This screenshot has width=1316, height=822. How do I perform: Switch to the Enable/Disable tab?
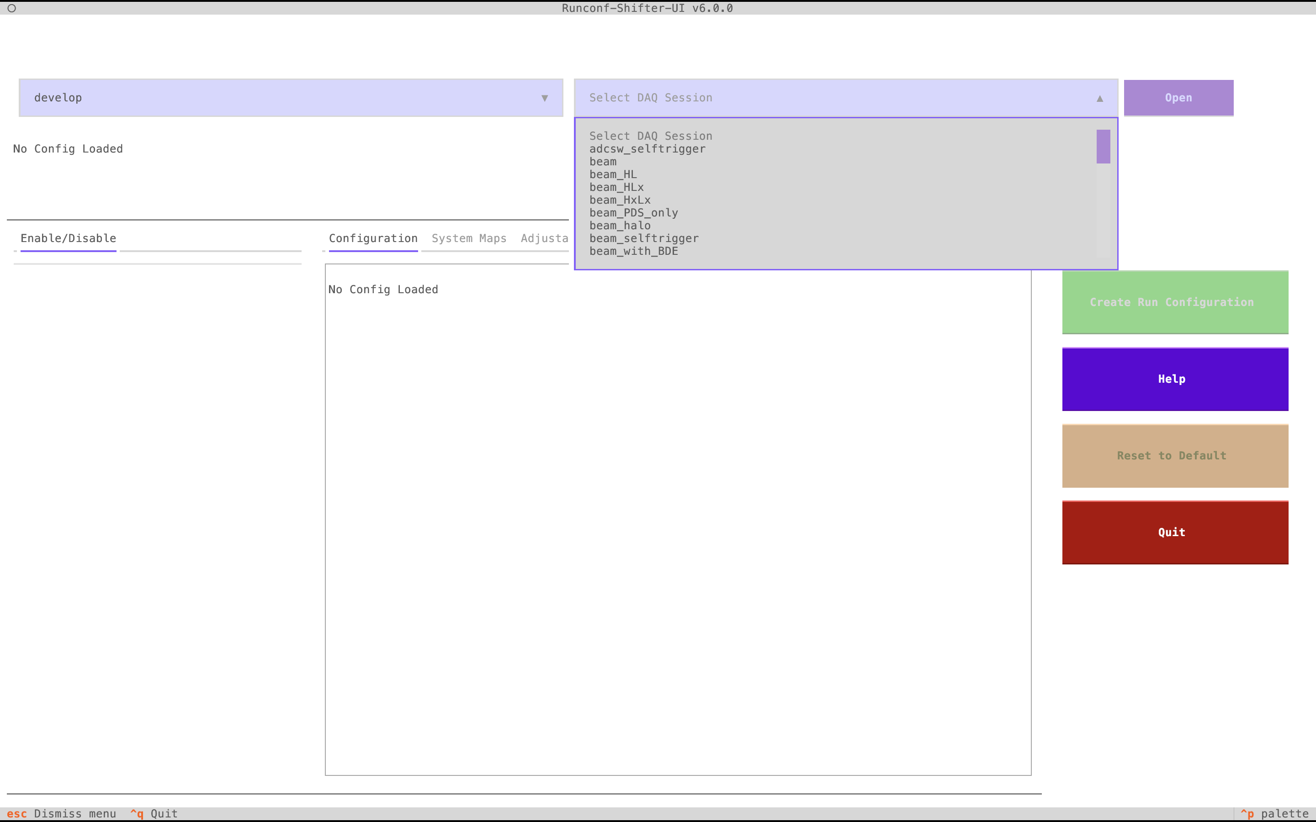pos(69,238)
